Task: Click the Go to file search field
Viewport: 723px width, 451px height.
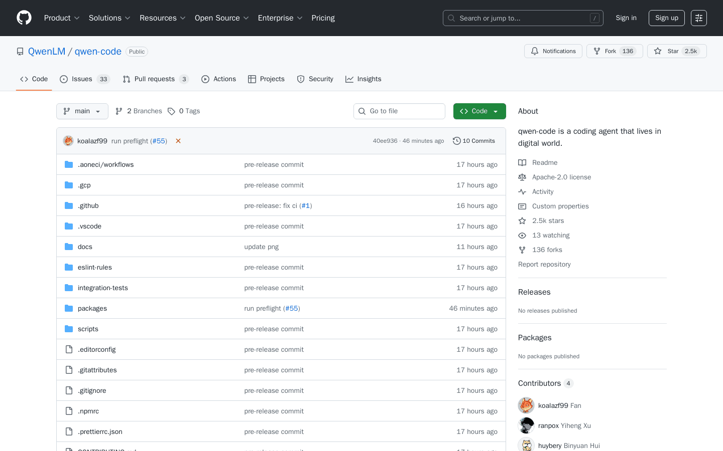Action: (x=399, y=111)
